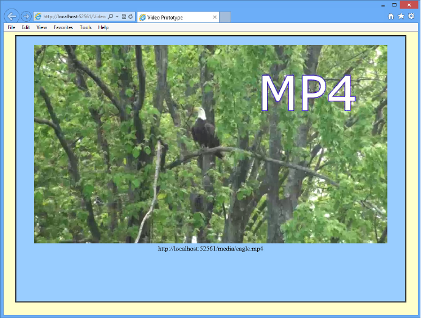Go forward using the forward arrow button

pos(26,16)
